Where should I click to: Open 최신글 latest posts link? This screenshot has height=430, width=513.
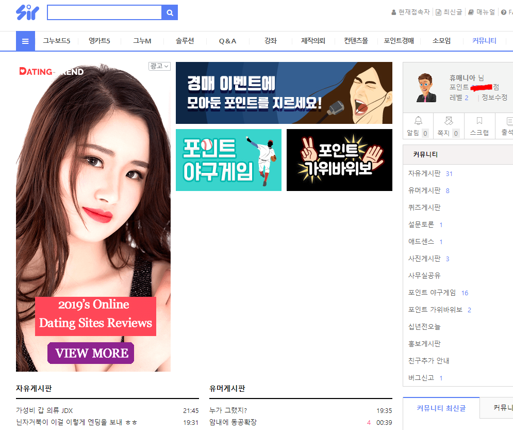[449, 12]
